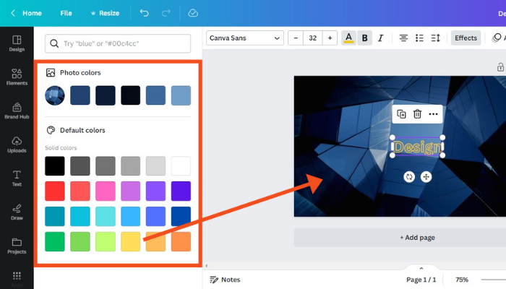Pick the dark gray solid color swatch
The height and width of the screenshot is (289, 506).
tap(80, 165)
